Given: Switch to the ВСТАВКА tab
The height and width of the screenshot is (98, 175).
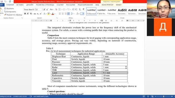Looking at the screenshot, I should point(20,5).
